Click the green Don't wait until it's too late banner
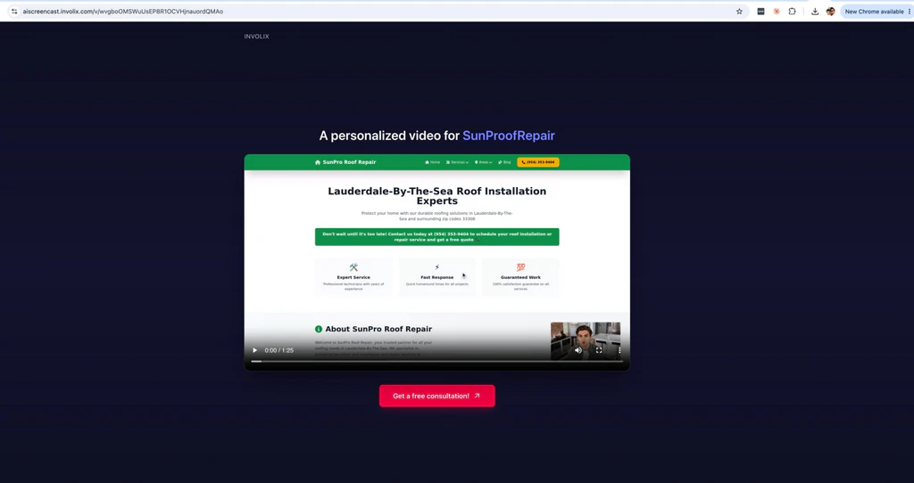This screenshot has width=914, height=483. (436, 237)
